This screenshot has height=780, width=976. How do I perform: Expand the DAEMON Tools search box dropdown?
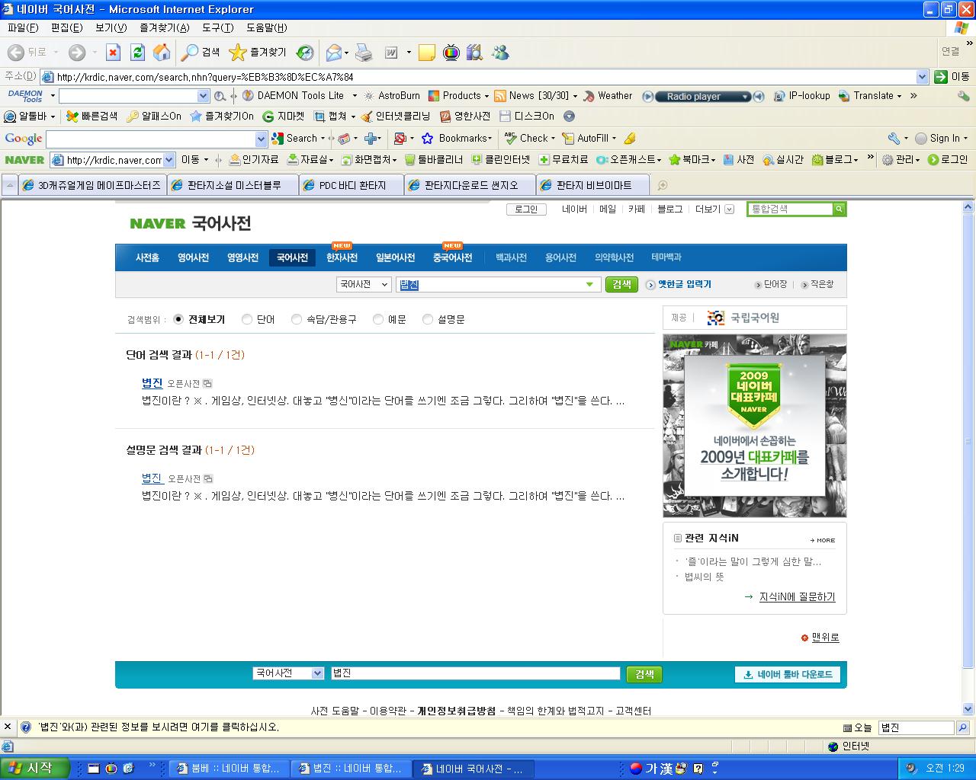pos(203,96)
